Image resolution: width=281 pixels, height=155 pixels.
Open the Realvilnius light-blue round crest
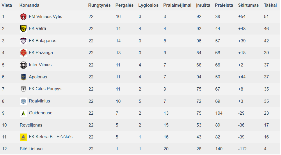[23, 101]
